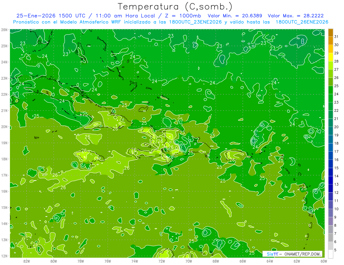Click the 25N latitude axis label

pyautogui.click(x=4, y=46)
